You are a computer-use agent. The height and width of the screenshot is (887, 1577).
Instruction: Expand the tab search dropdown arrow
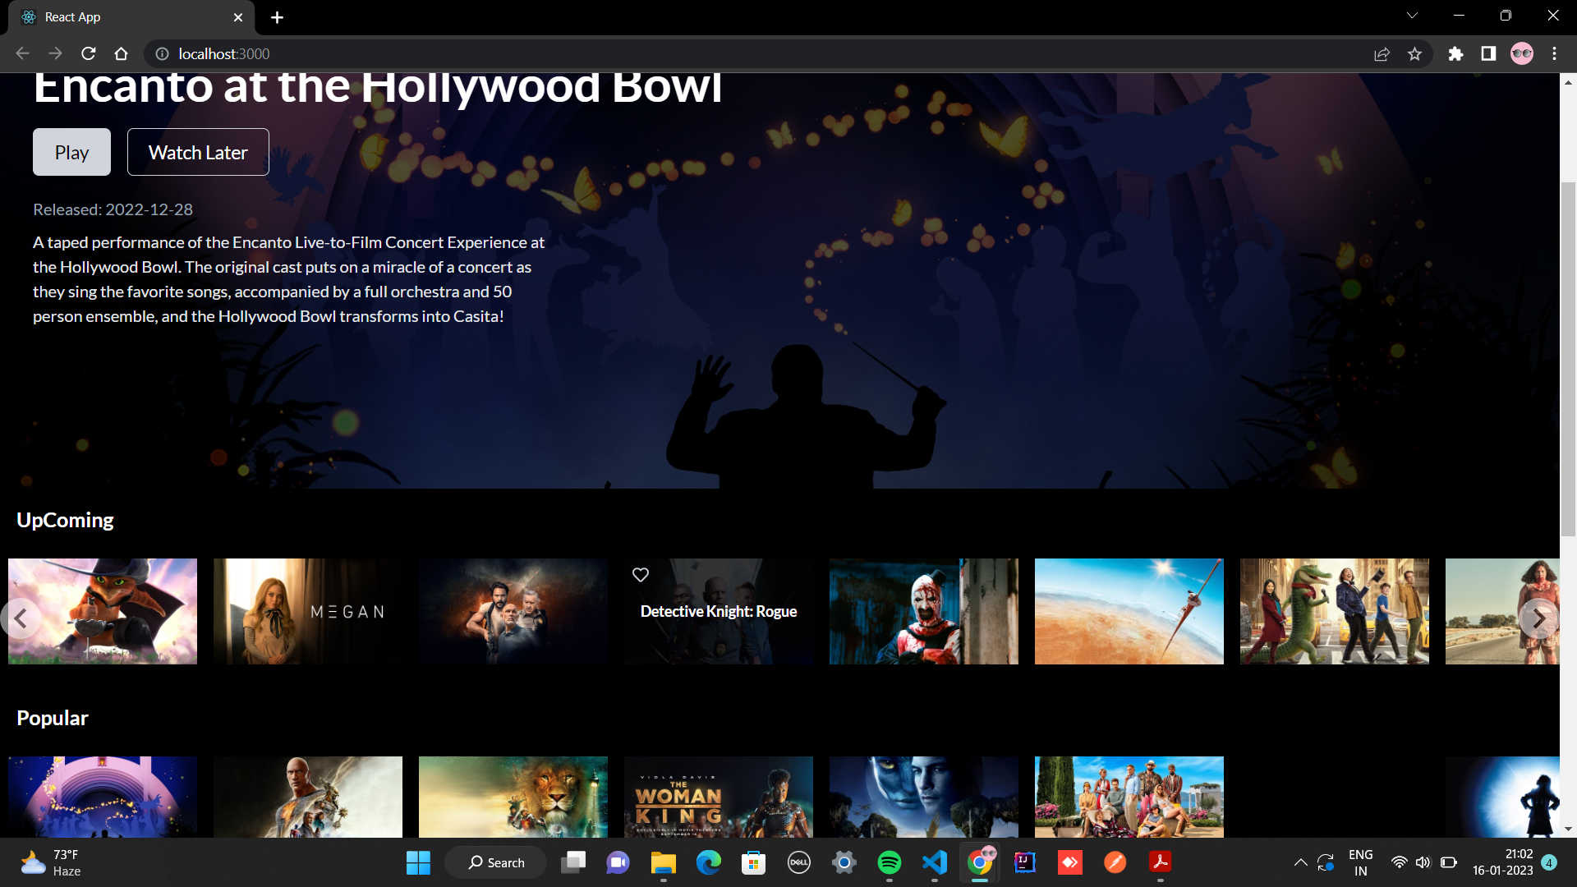point(1411,15)
